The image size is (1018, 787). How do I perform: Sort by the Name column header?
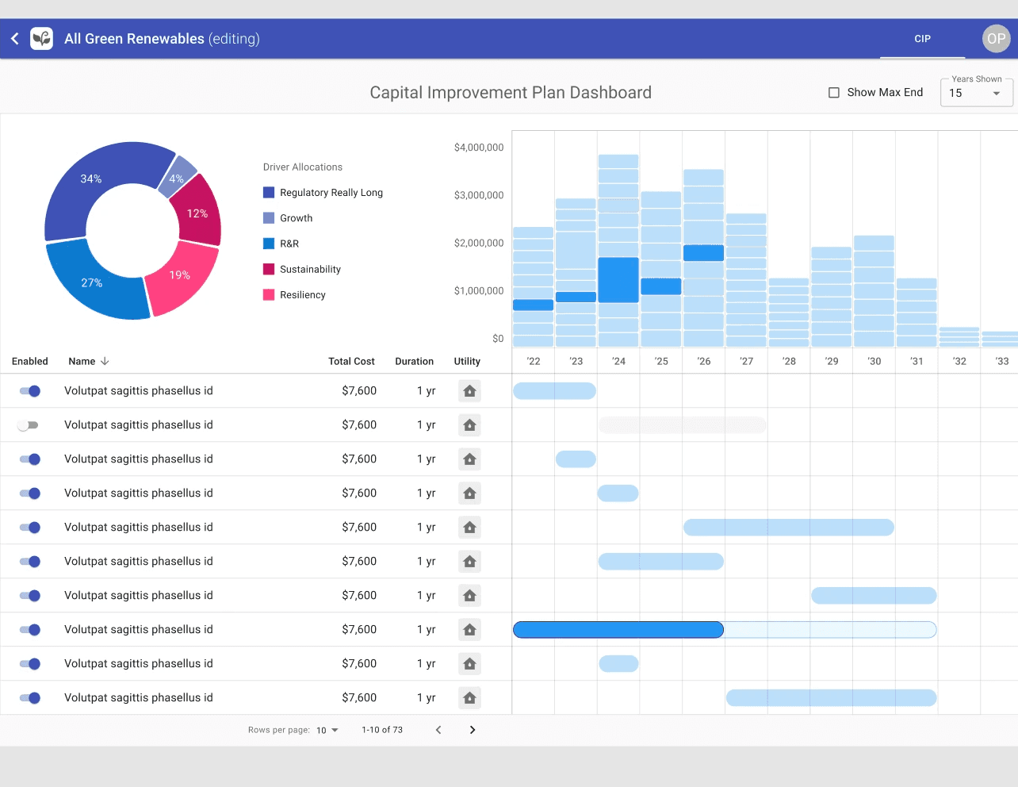(82, 361)
